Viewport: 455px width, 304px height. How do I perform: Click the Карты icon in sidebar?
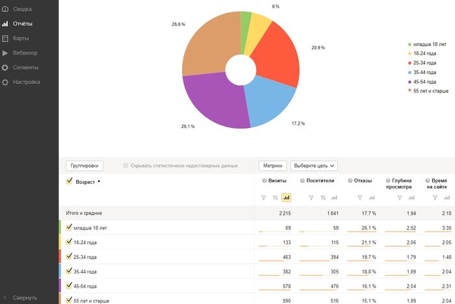point(5,38)
